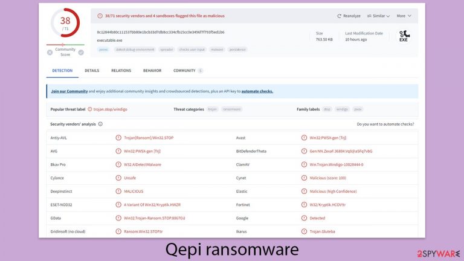Click the Cynet detection warning icon
The height and width of the screenshot is (261, 464).
[x=304, y=178]
